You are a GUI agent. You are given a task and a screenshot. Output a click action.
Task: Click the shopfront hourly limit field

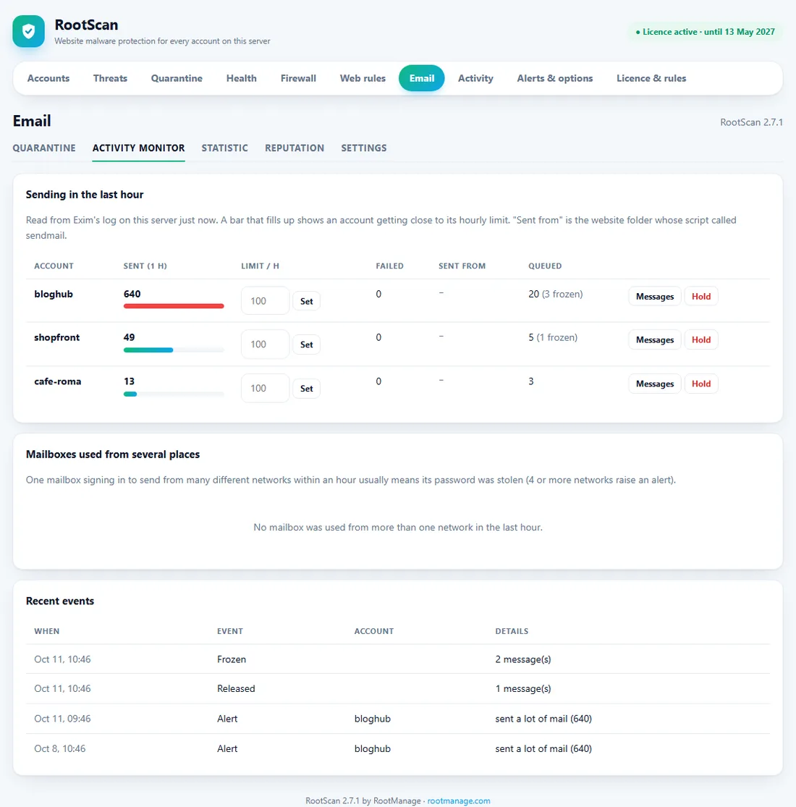tap(265, 345)
